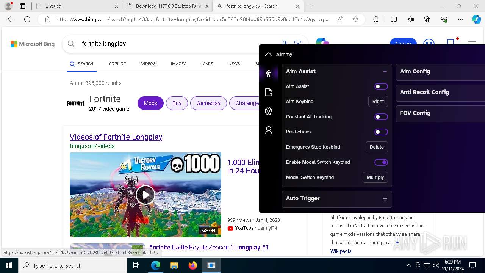
Task: Click the Bing search magnifier icon
Action: coord(71,44)
